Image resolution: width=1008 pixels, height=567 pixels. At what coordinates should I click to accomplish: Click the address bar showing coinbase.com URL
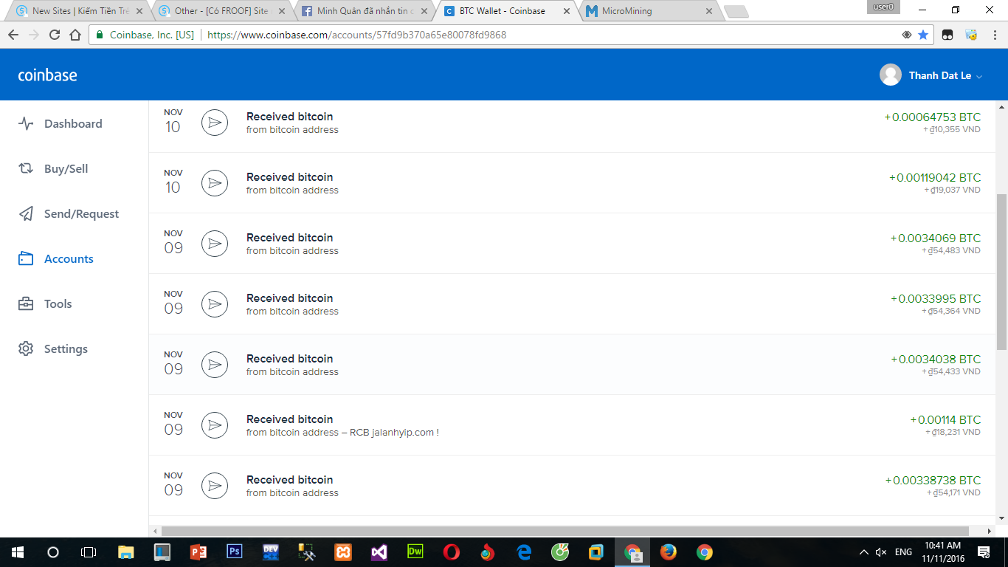point(509,35)
